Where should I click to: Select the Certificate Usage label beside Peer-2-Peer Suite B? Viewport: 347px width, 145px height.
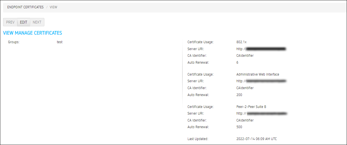tap(201, 107)
